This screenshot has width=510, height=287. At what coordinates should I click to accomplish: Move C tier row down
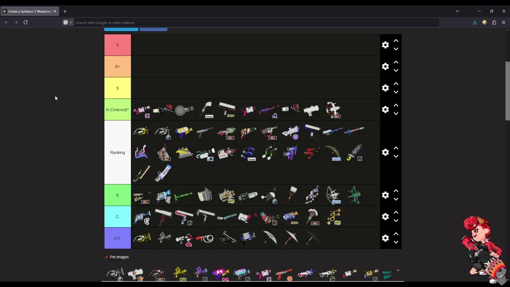396,221
